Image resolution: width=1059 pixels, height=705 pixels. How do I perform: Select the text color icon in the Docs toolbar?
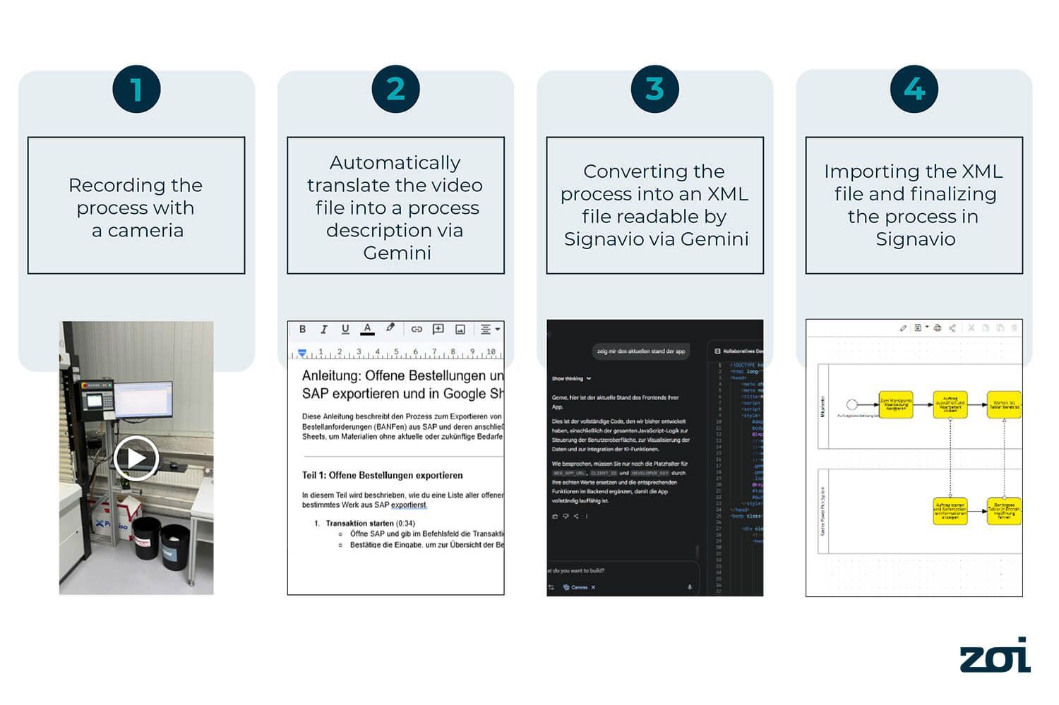[368, 329]
